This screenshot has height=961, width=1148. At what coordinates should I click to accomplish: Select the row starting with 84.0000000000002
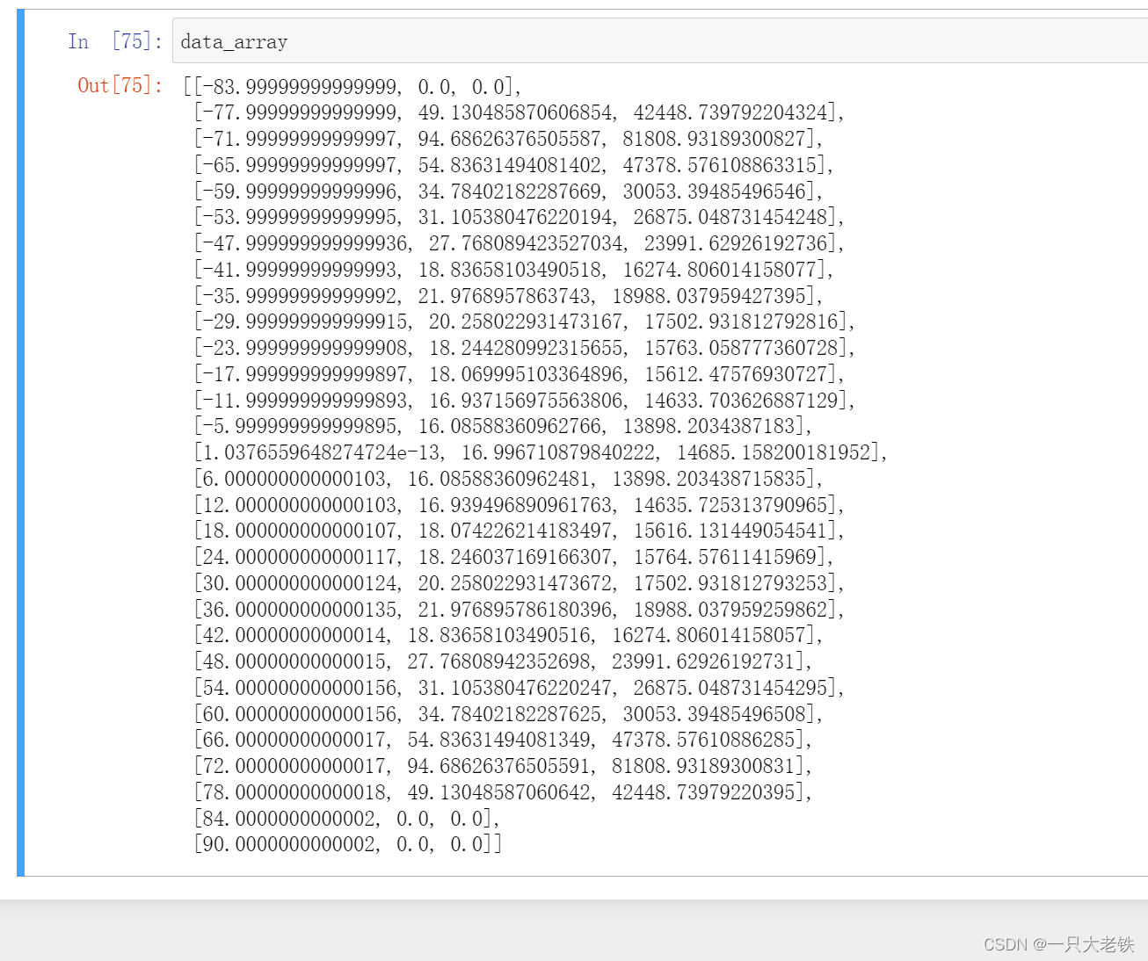tap(347, 819)
